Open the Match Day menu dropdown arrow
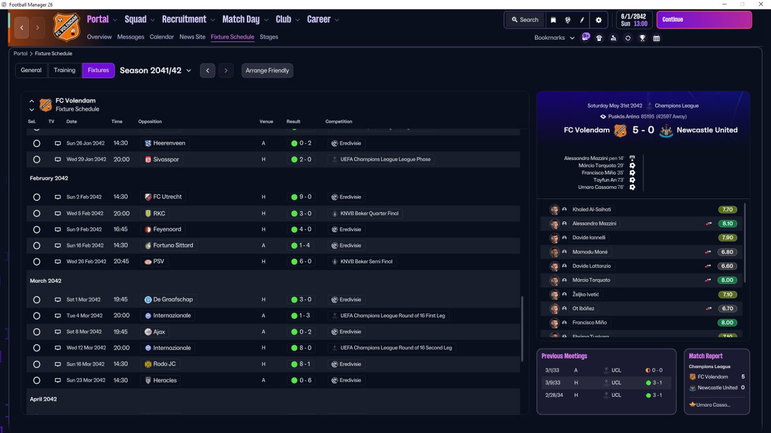This screenshot has width=771, height=433. tap(266, 20)
